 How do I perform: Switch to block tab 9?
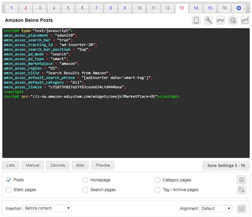(125, 8)
